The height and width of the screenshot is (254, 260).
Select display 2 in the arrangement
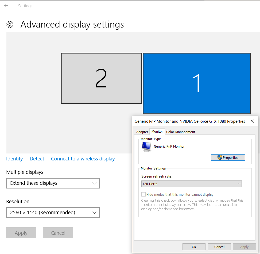(101, 78)
